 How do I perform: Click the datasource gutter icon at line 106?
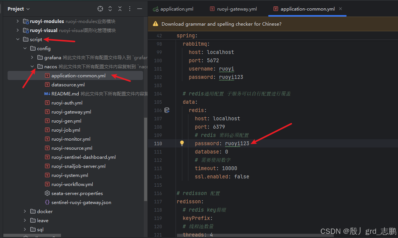pos(167,110)
